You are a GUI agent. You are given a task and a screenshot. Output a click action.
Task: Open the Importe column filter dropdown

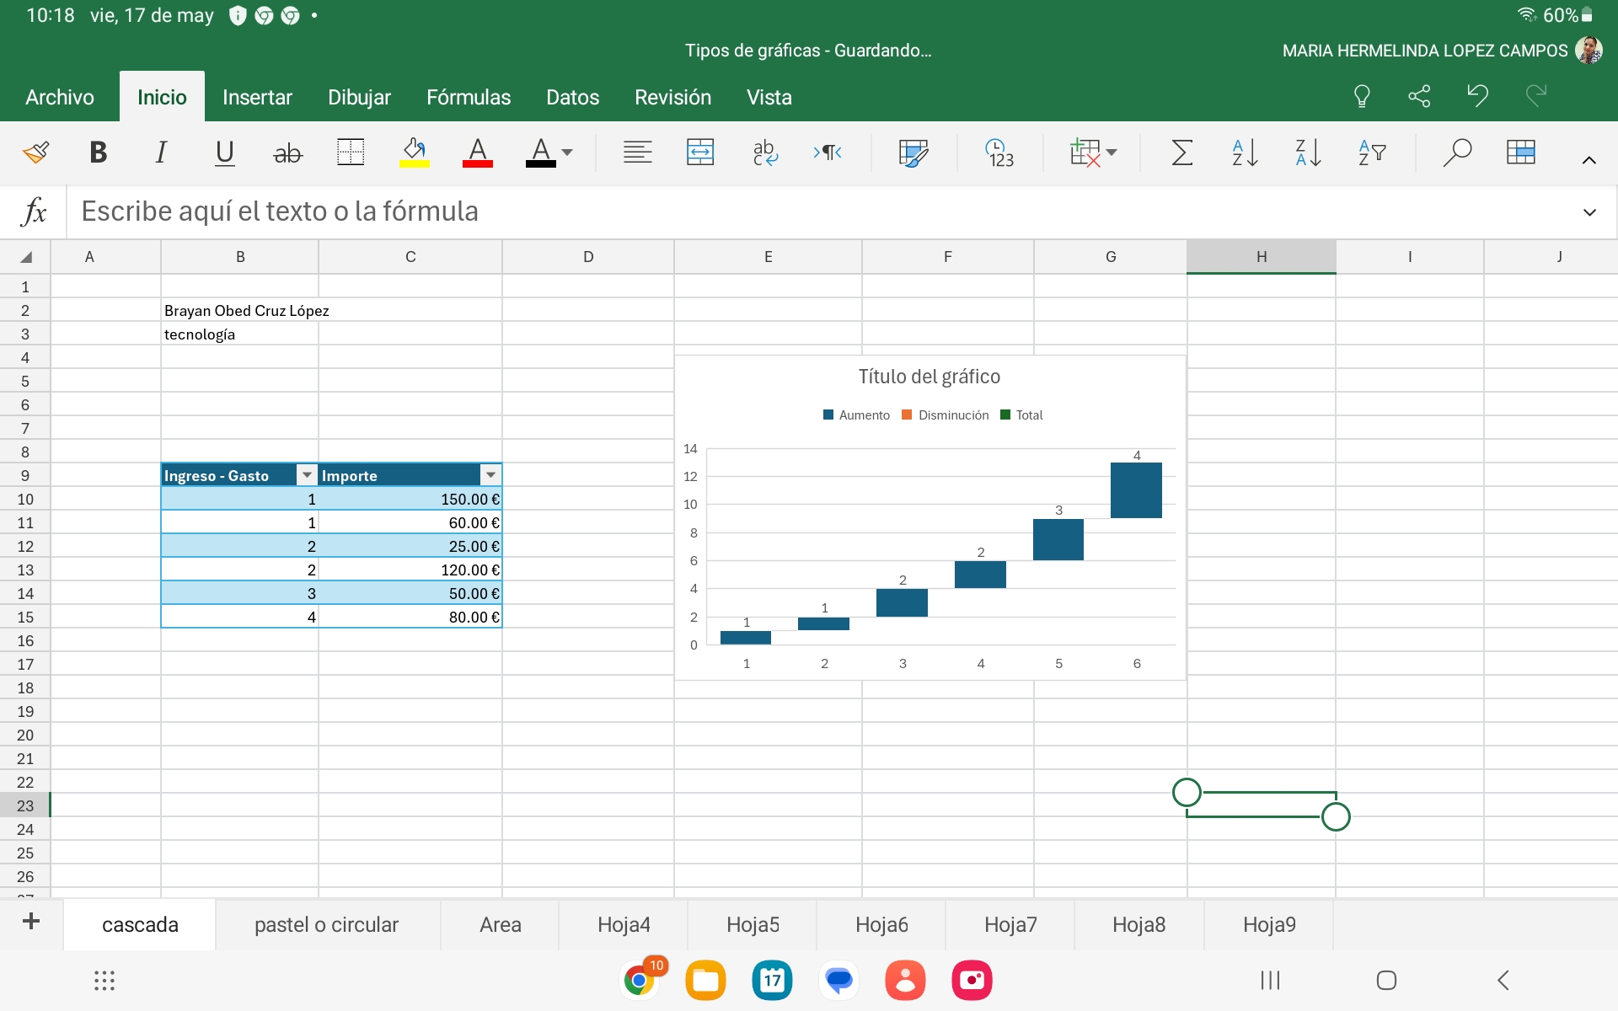tap(490, 475)
